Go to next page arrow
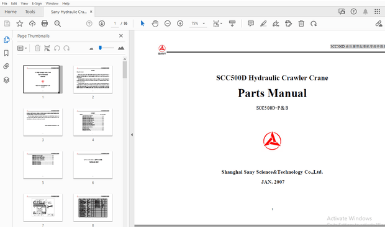Viewport: 385px width, 227px height. (102, 24)
